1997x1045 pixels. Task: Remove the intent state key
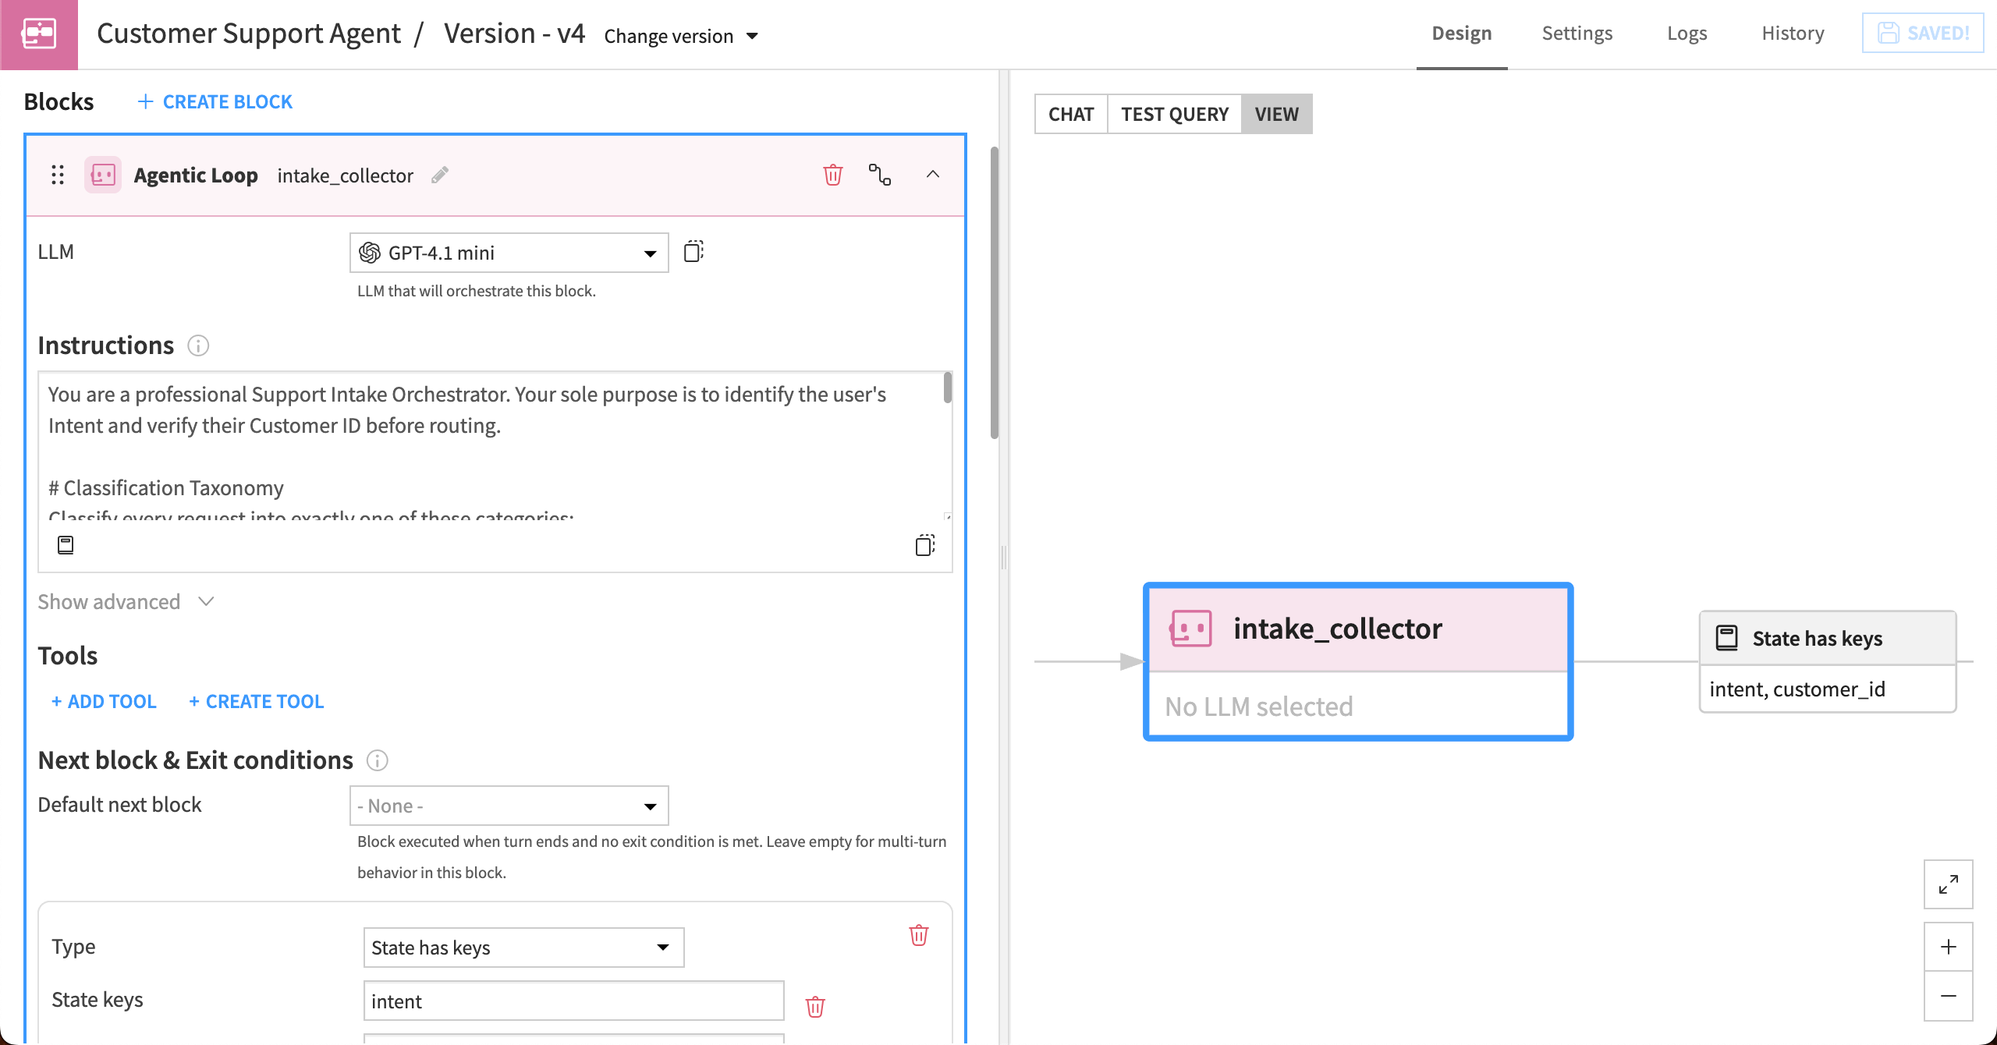point(815,1006)
